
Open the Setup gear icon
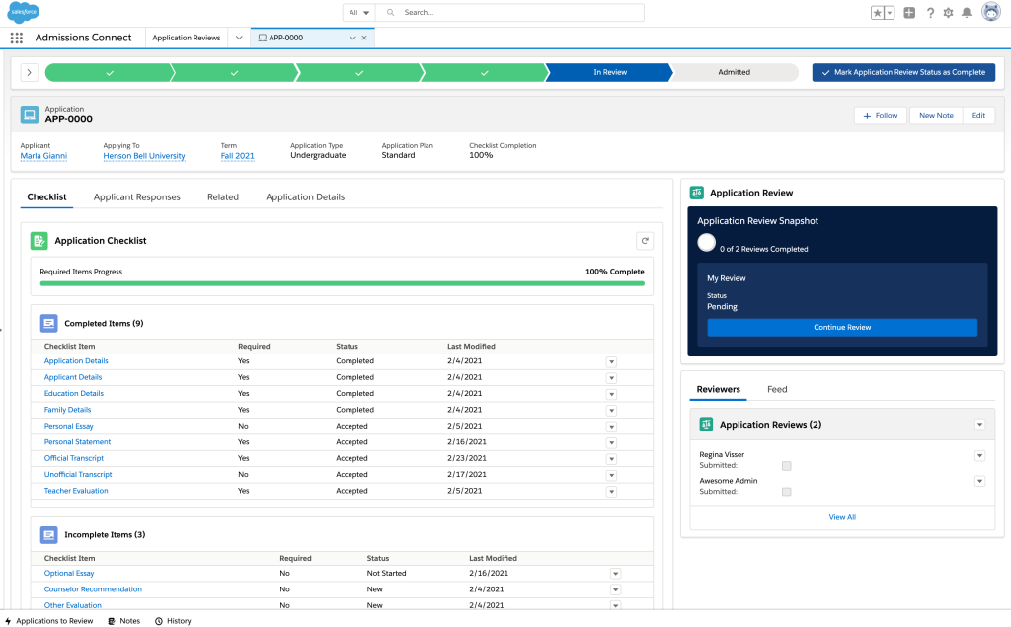tap(948, 13)
